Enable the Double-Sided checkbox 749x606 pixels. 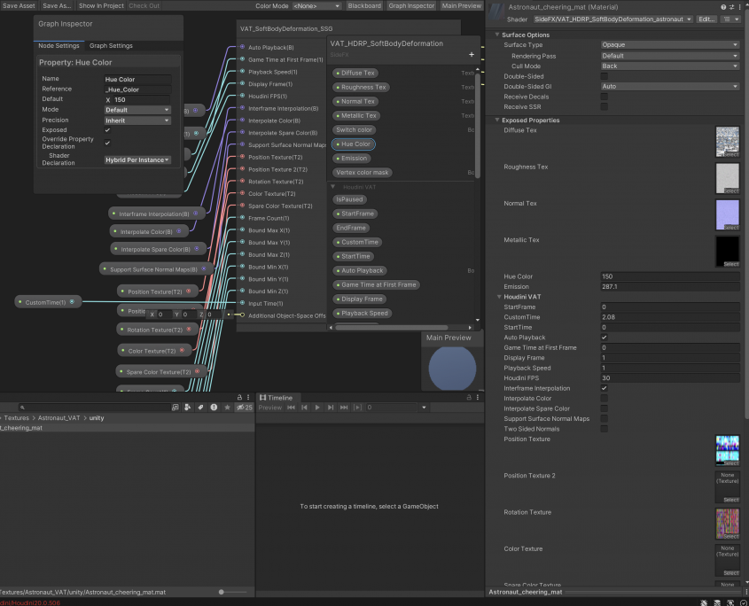coord(605,76)
